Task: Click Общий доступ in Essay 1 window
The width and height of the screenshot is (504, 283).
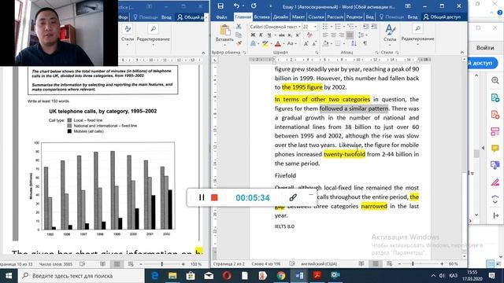Action: 442,17
